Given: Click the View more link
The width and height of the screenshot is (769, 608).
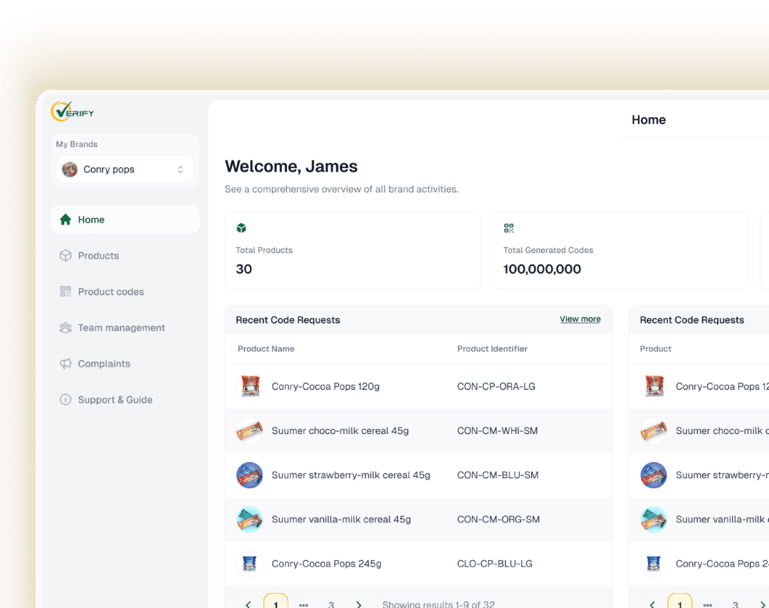Looking at the screenshot, I should (x=580, y=319).
